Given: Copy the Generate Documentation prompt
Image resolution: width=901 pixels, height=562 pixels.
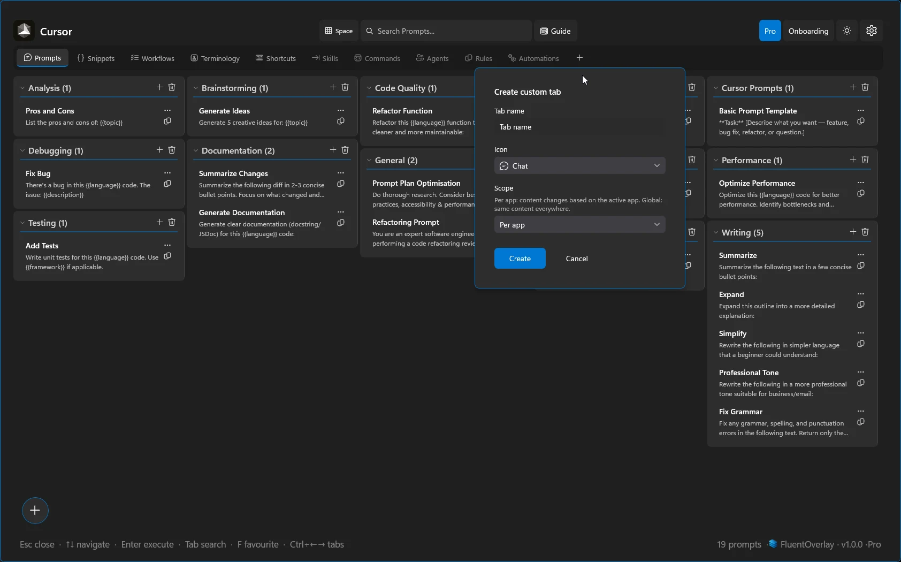Looking at the screenshot, I should pyautogui.click(x=341, y=223).
